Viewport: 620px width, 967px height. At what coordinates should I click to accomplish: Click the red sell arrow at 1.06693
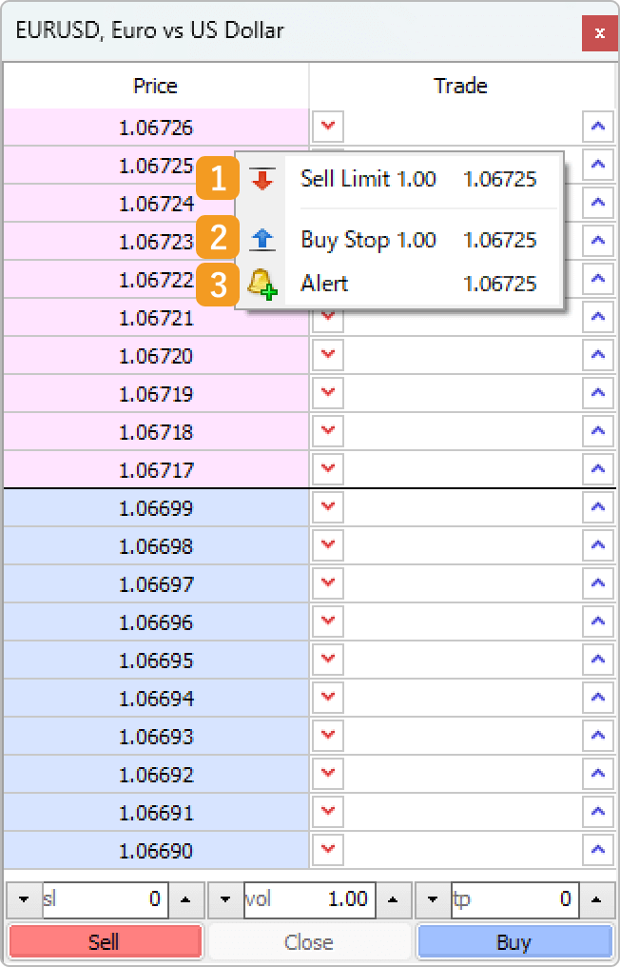328,736
